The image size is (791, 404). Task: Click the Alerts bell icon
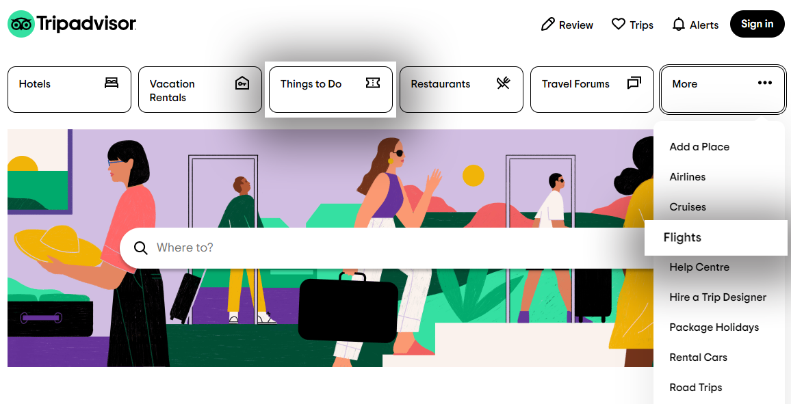(679, 24)
